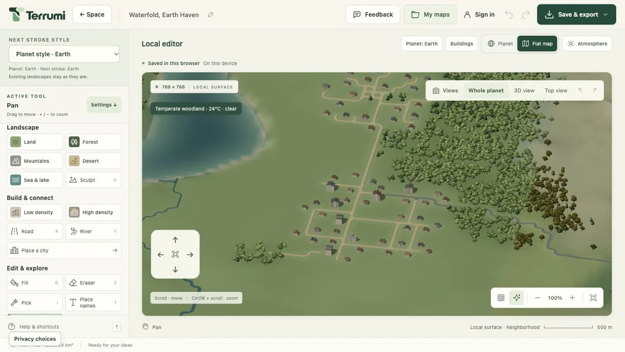Pan the map down with arrow

(176, 270)
